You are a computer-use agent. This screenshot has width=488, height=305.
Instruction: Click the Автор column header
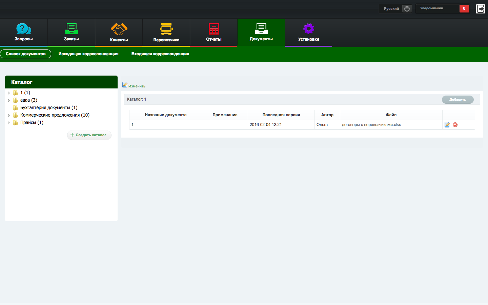click(327, 115)
